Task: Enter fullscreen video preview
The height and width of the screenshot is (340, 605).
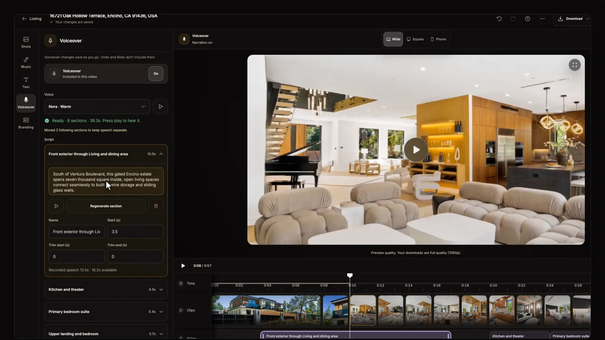Action: pyautogui.click(x=574, y=65)
